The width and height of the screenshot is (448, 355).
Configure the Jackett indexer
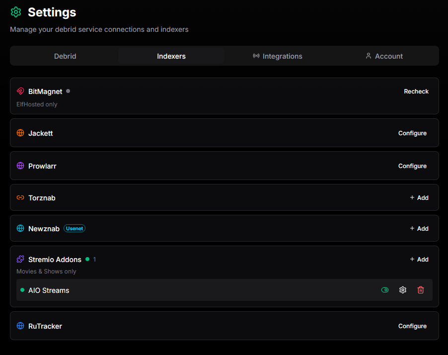(412, 133)
